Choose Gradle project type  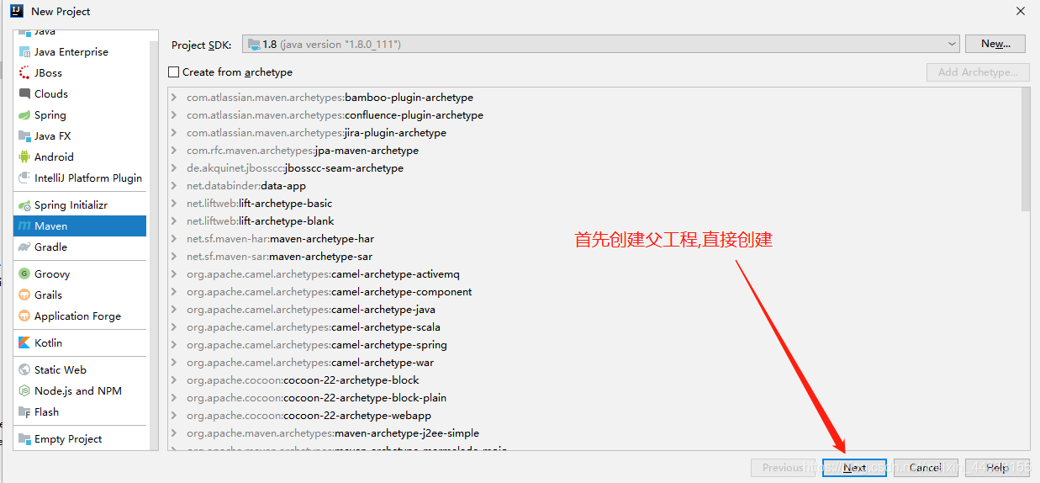(x=80, y=247)
